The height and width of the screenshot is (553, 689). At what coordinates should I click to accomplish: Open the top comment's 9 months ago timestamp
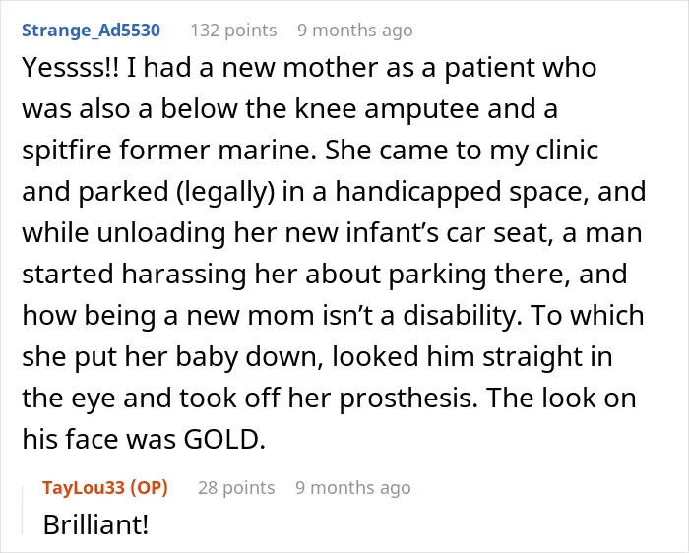[x=355, y=31]
